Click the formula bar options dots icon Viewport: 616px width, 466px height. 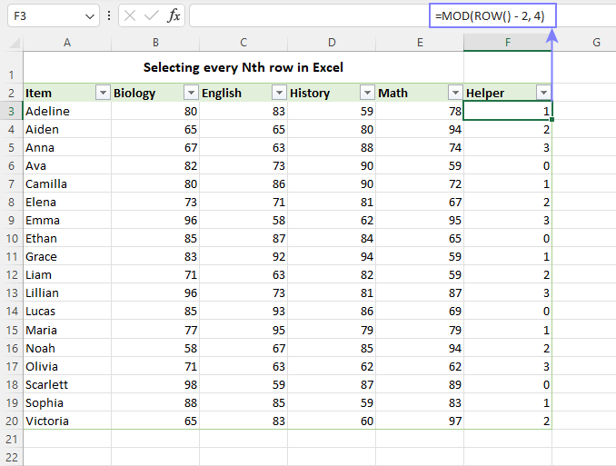109,16
